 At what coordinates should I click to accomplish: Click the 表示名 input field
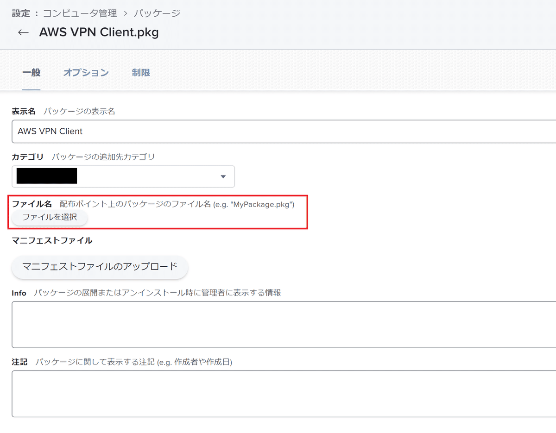(284, 131)
